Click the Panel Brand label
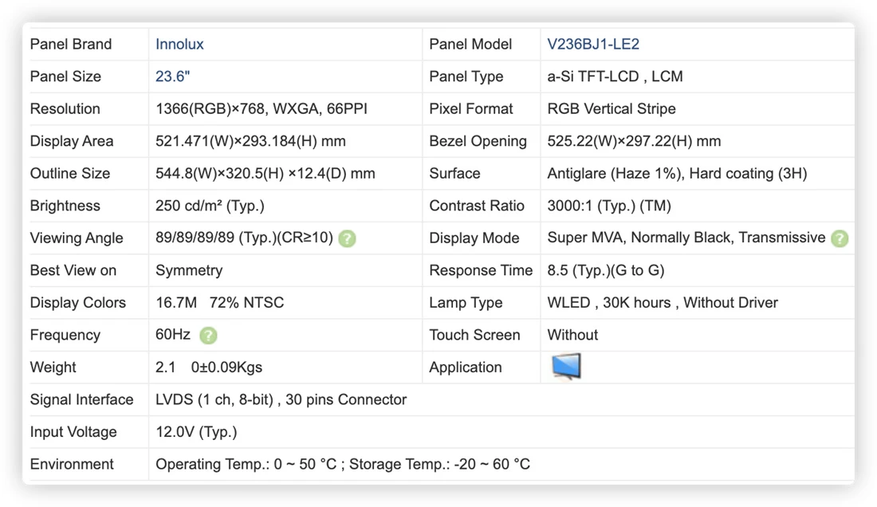877x507 pixels. [x=71, y=44]
